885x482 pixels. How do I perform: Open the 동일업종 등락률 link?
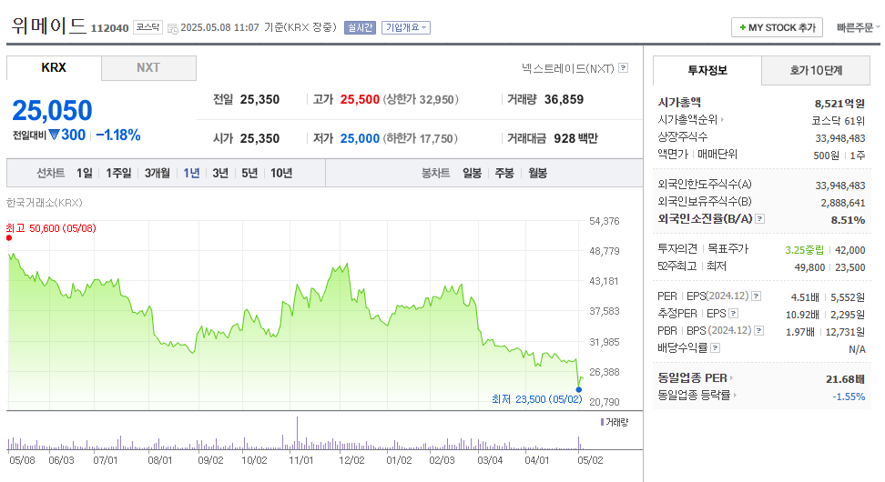coord(697,396)
